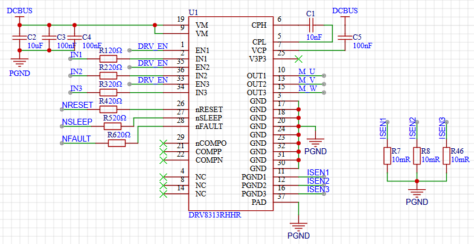
Task: Select the no-connect marker on pin 4
Action: coord(163,177)
